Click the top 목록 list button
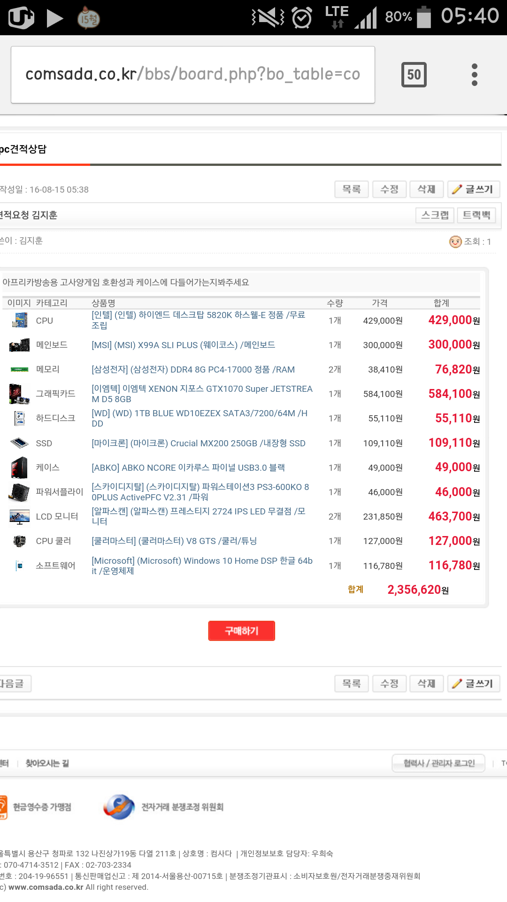507x902 pixels. [351, 189]
